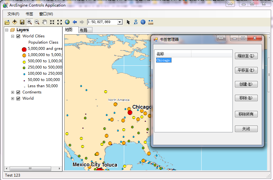Click the Add Data plus icon
Screen dimensions: 273x180
click(15, 22)
